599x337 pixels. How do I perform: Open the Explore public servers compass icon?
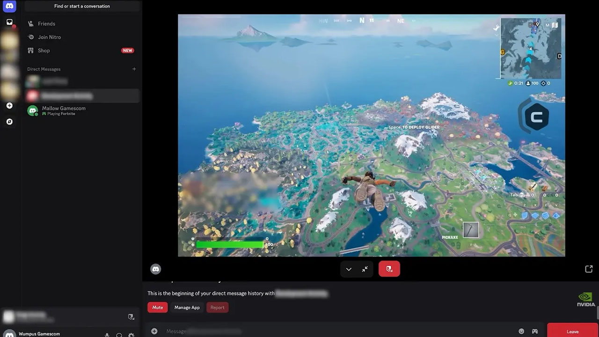point(9,121)
